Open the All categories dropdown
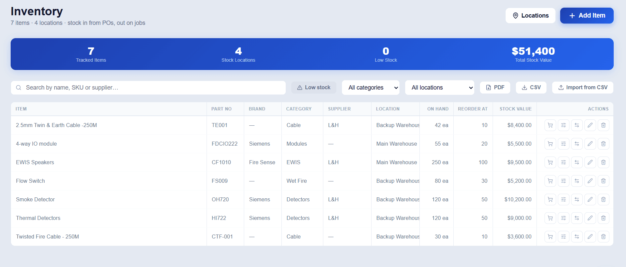The width and height of the screenshot is (626, 267). [x=371, y=88]
